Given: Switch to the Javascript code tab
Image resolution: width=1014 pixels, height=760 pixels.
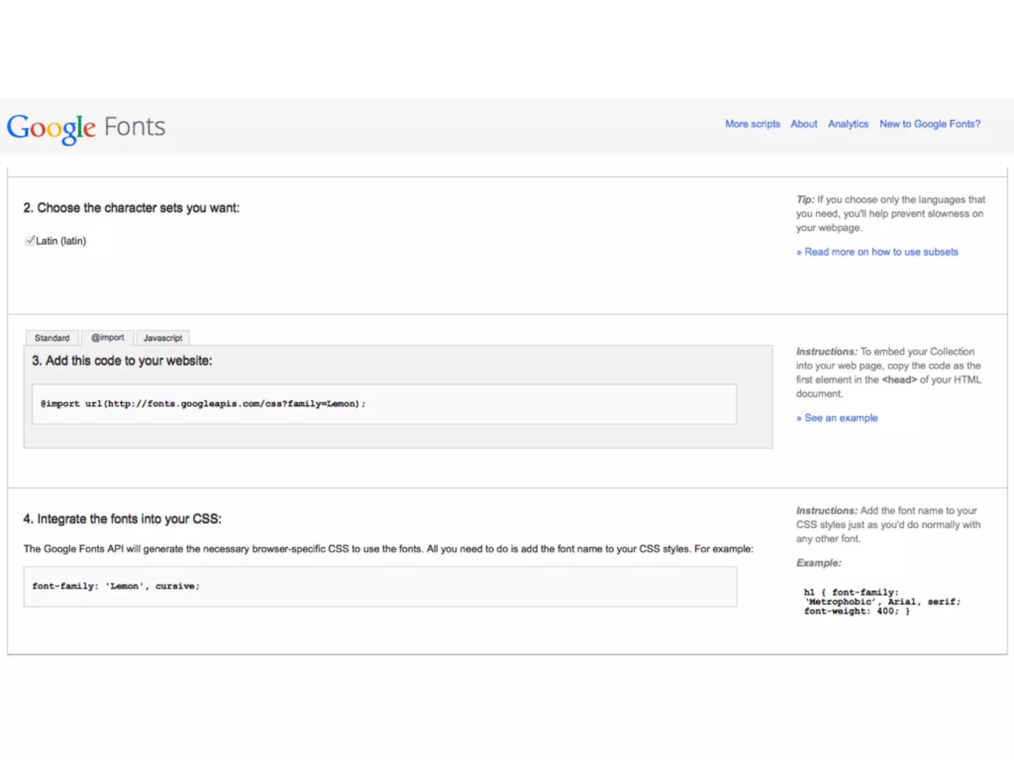Looking at the screenshot, I should point(163,338).
